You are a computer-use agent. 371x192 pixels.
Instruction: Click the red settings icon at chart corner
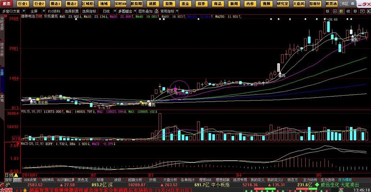(6, 16)
